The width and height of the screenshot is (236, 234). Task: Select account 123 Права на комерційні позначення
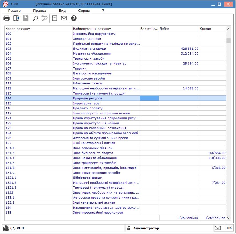(116, 128)
